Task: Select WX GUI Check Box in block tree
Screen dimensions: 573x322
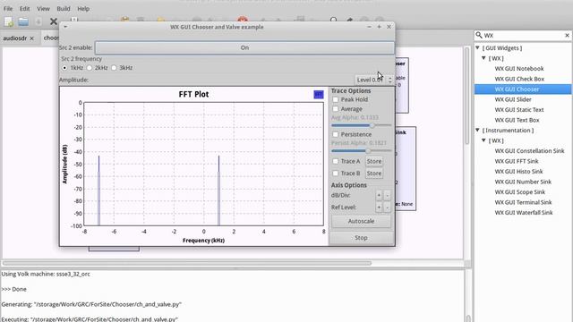Action: [519, 79]
